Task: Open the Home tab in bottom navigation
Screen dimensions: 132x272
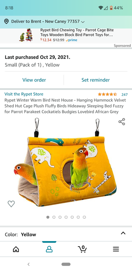Action: pyautogui.click(x=16, y=249)
